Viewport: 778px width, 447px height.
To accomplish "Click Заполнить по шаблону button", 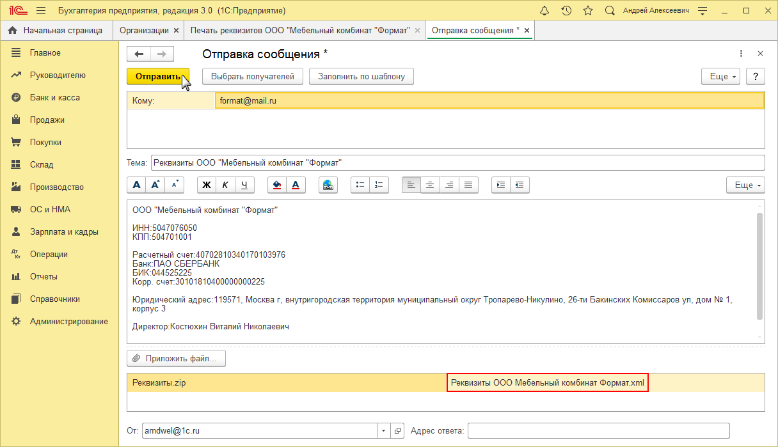I will click(361, 76).
